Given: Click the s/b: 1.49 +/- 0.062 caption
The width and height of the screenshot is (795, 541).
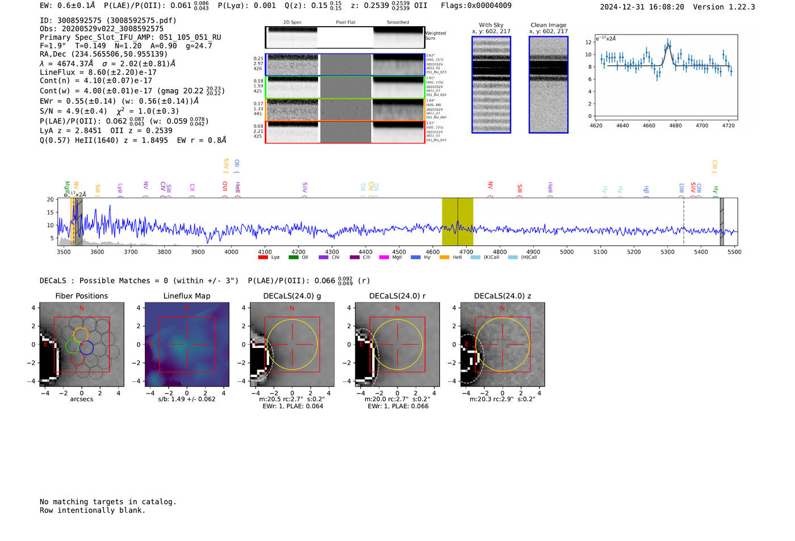Looking at the screenshot, I should 187,399.
